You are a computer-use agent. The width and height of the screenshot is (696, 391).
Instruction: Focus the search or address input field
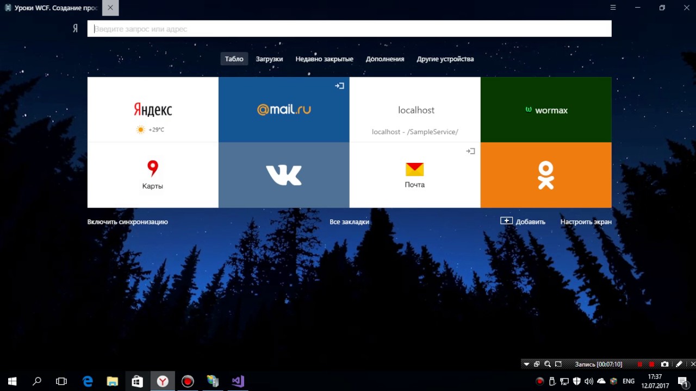coord(349,29)
